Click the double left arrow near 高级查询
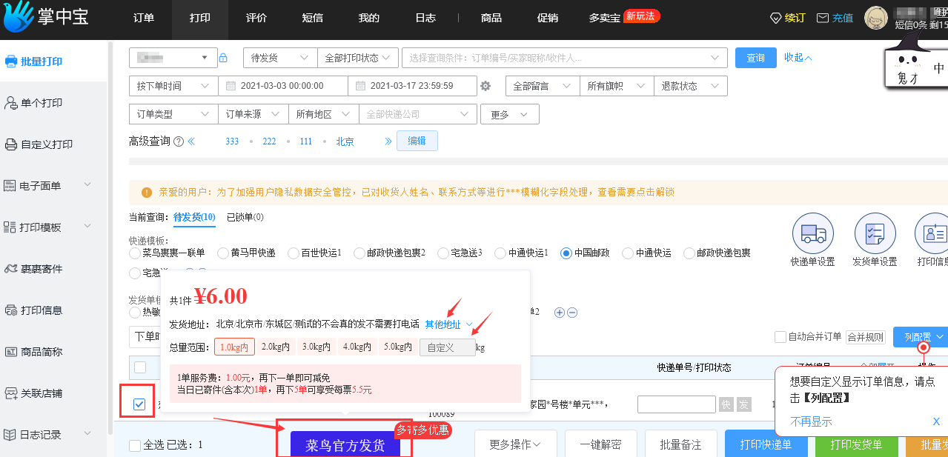948x457 pixels. click(191, 141)
